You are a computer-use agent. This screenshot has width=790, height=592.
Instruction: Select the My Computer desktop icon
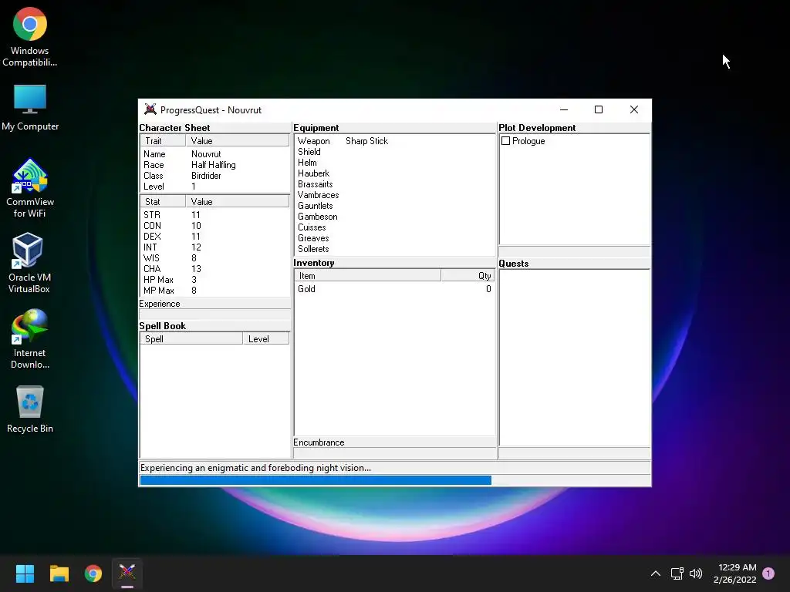[30, 108]
